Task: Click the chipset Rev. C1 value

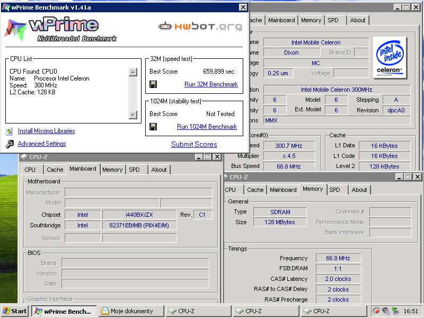Action: pos(203,215)
